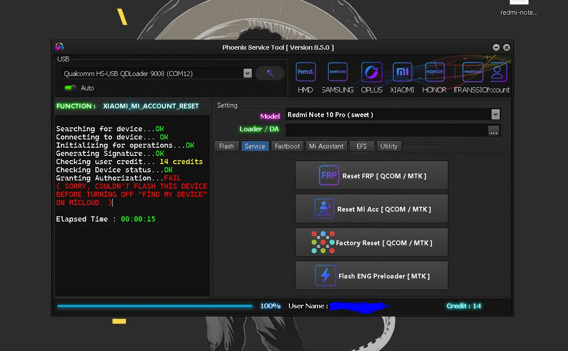
Task: Click Reset Mi Acc [QCOM / MTK]
Action: tap(371, 209)
